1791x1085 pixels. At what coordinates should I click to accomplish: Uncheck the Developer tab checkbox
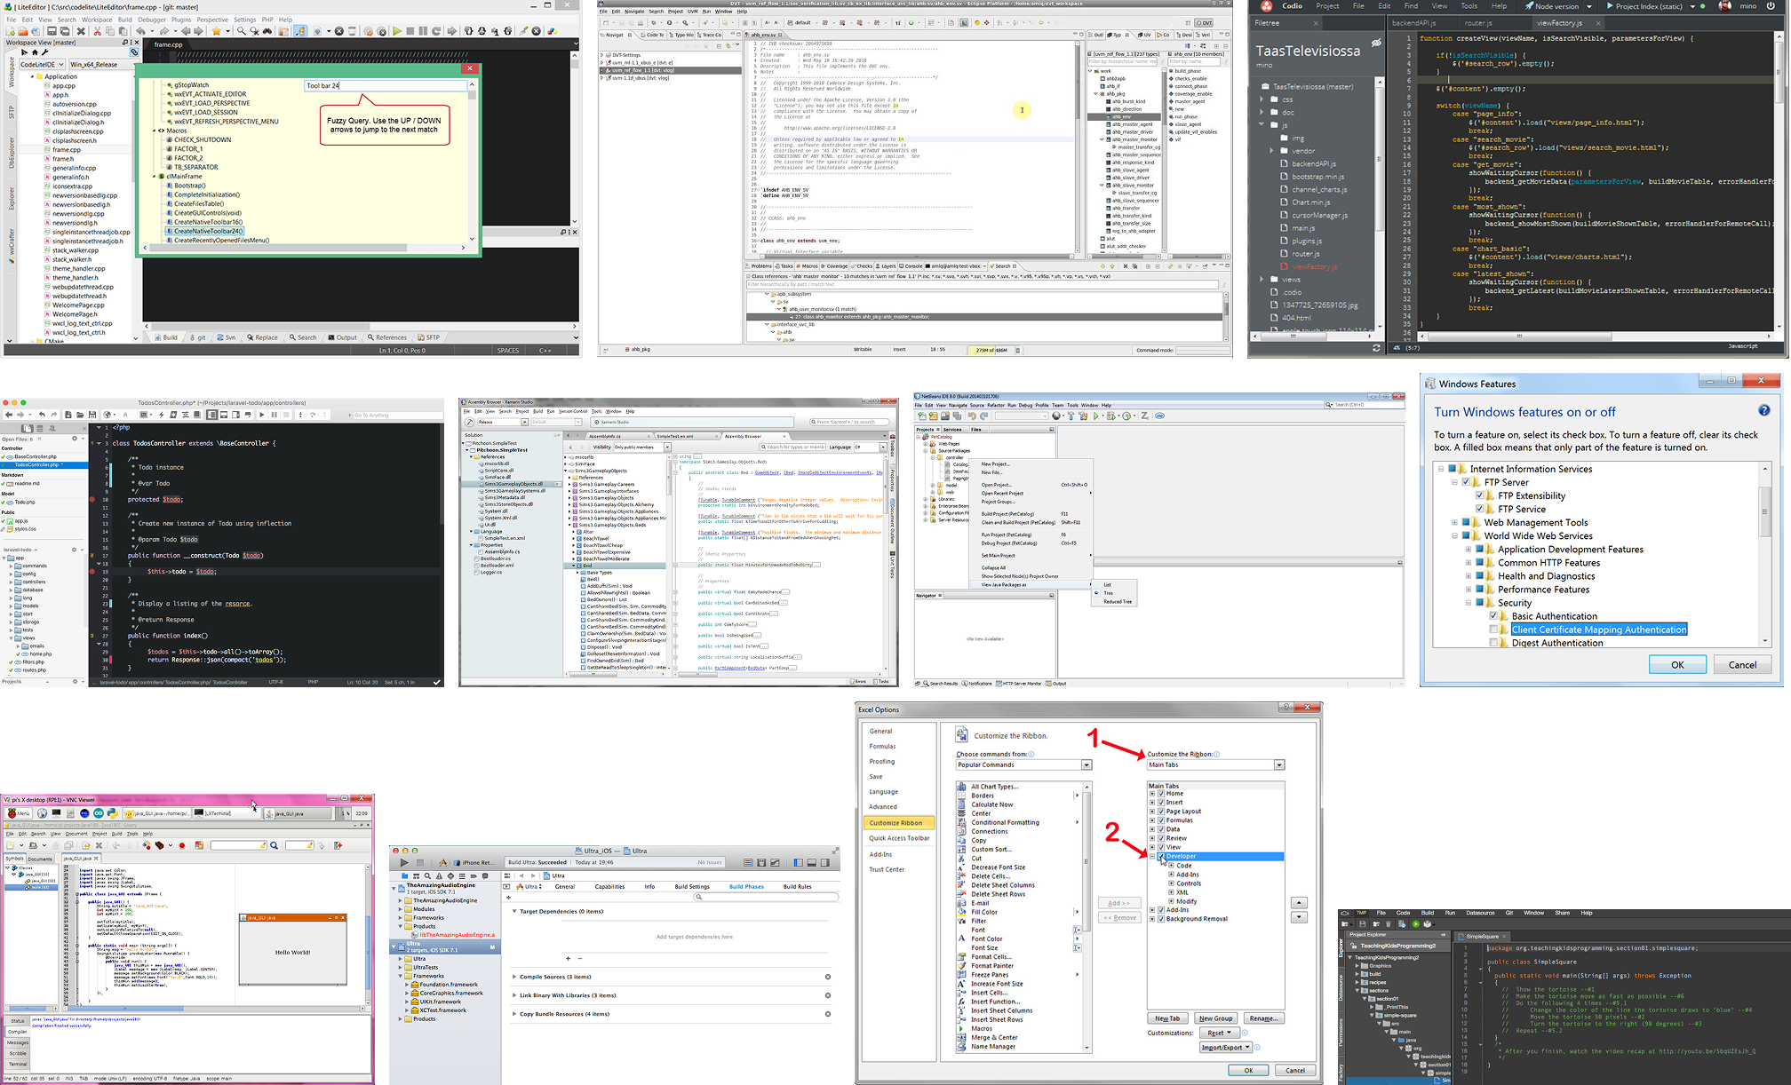tap(1161, 857)
